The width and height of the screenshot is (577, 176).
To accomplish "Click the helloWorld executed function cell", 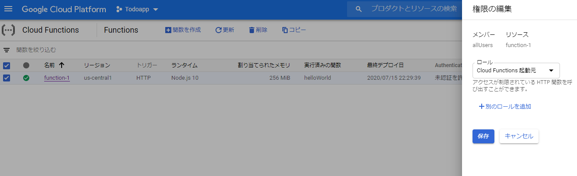I will point(317,78).
